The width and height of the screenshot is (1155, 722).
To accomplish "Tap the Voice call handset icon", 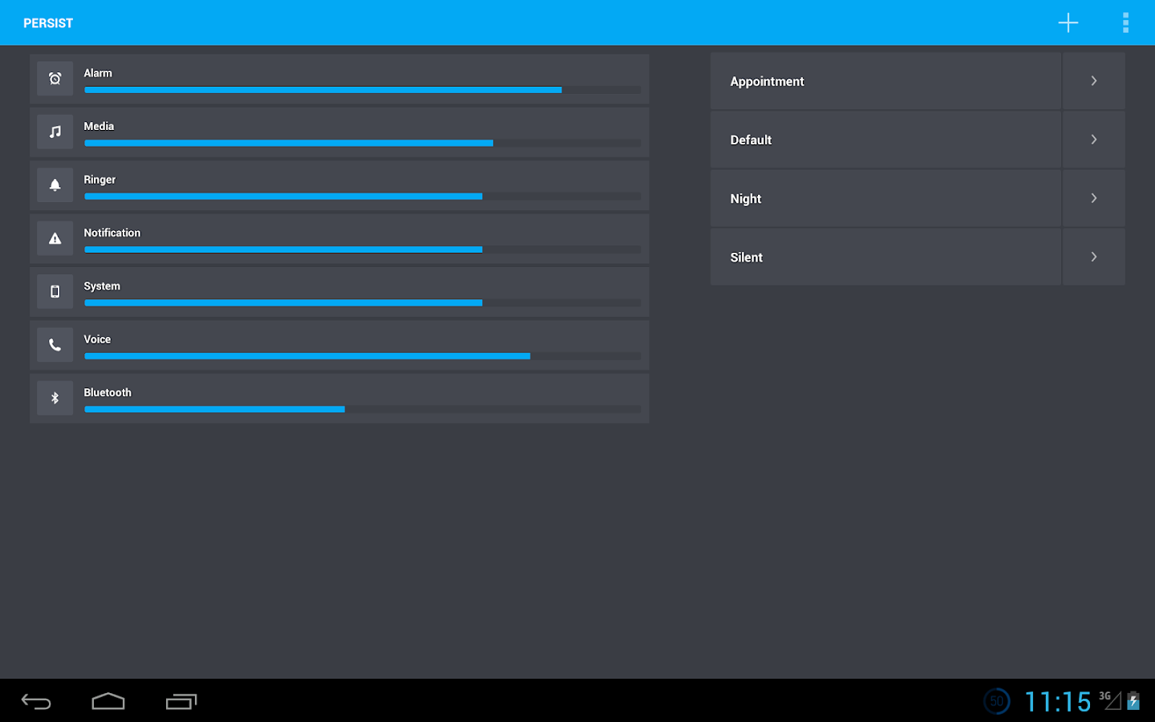I will click(x=55, y=345).
